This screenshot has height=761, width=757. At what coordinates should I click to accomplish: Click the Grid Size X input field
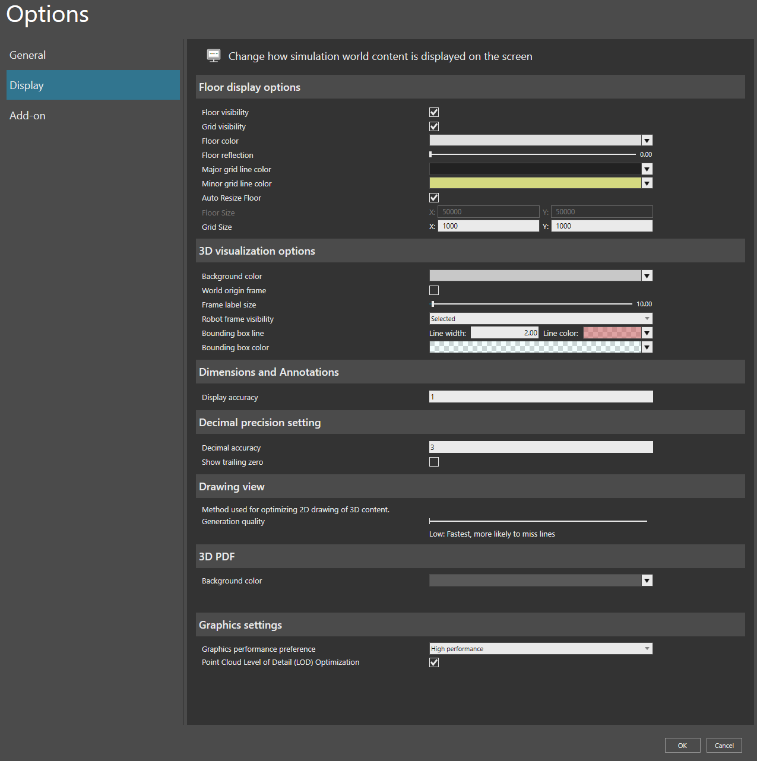point(489,226)
